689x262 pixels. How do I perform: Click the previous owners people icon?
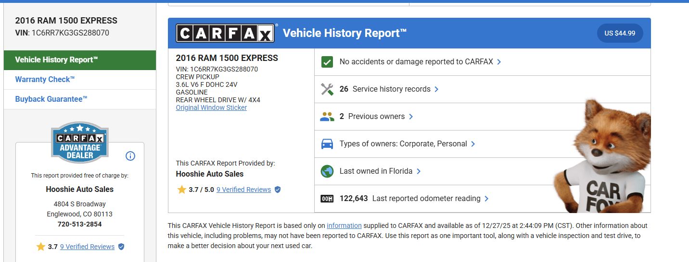tap(327, 117)
